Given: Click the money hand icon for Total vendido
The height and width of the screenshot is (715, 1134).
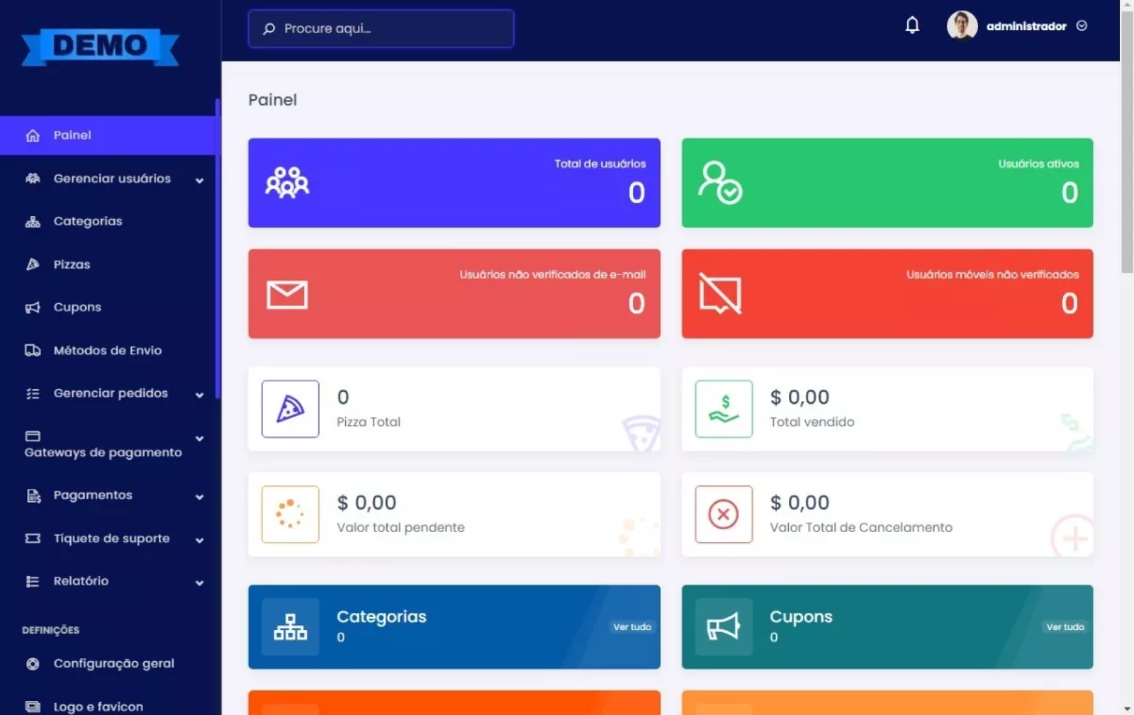Looking at the screenshot, I should pyautogui.click(x=723, y=409).
